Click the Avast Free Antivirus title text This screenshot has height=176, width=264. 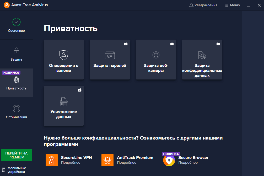pyautogui.click(x=29, y=5)
